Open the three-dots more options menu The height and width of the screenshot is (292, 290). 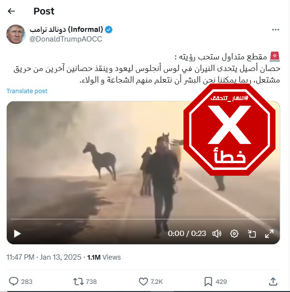click(x=275, y=29)
